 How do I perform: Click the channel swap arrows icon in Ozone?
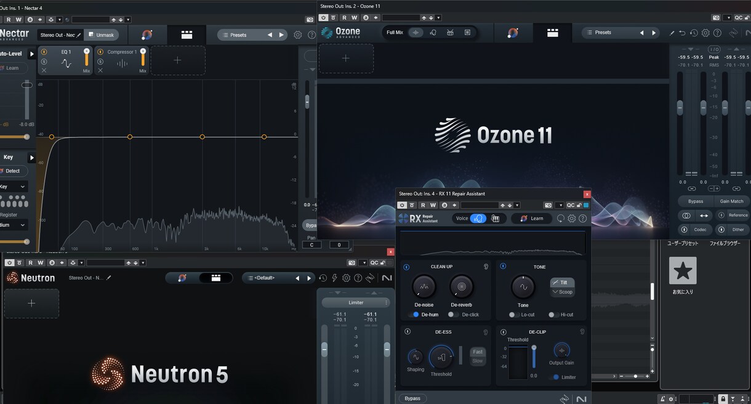point(704,216)
